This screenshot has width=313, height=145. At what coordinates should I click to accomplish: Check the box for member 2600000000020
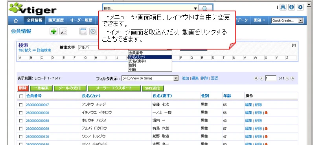pyautogui.click(x=21, y=113)
